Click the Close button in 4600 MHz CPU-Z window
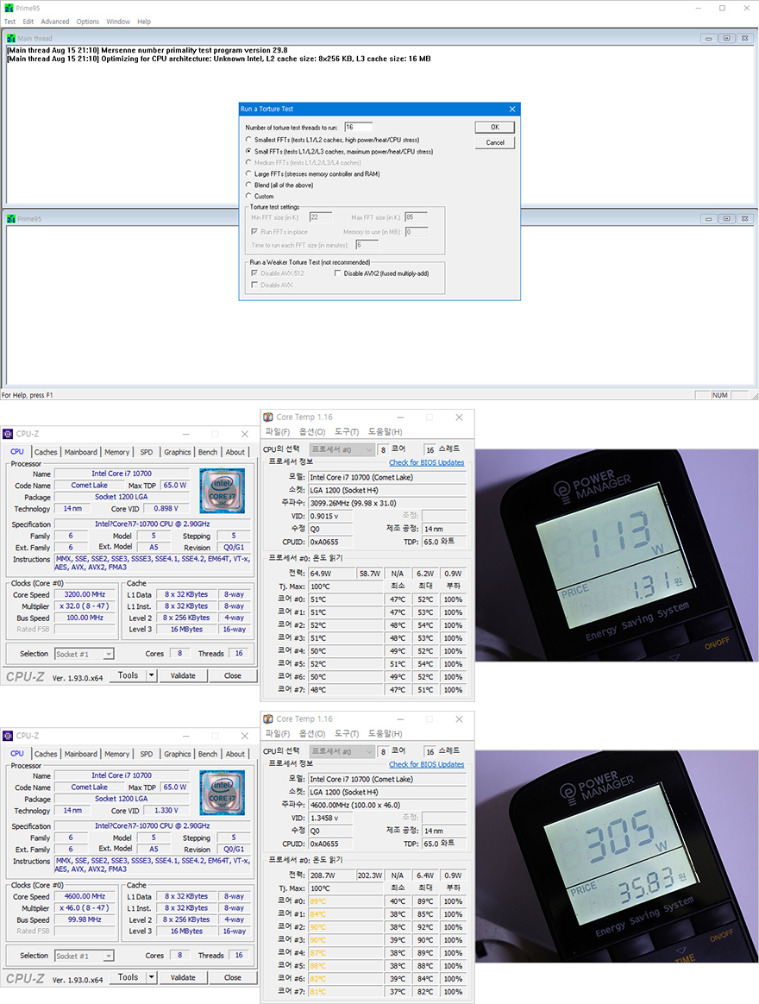The height and width of the screenshot is (1004, 759). 233,978
